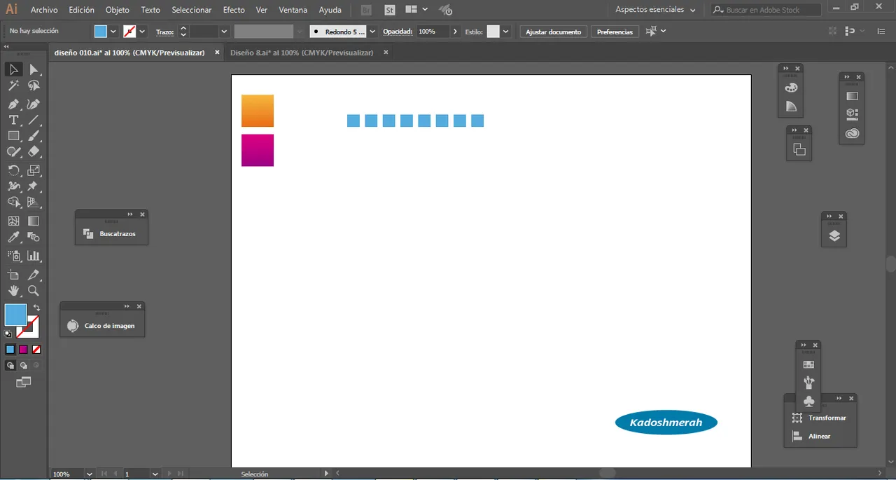
Task: Activate the Eyedropper tool
Action: [x=13, y=238]
